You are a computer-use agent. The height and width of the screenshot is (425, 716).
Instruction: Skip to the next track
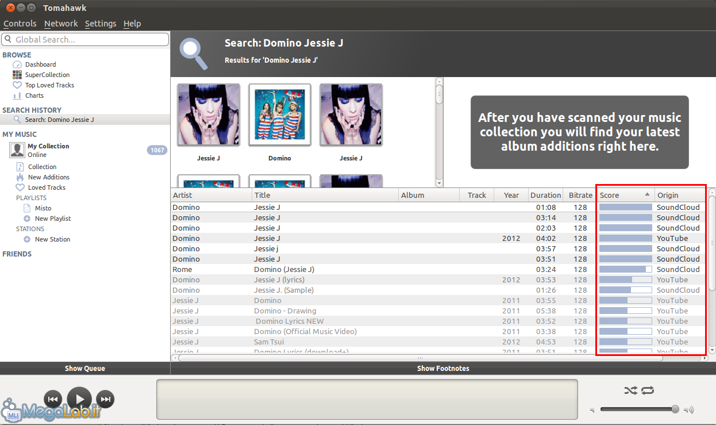coord(105,399)
